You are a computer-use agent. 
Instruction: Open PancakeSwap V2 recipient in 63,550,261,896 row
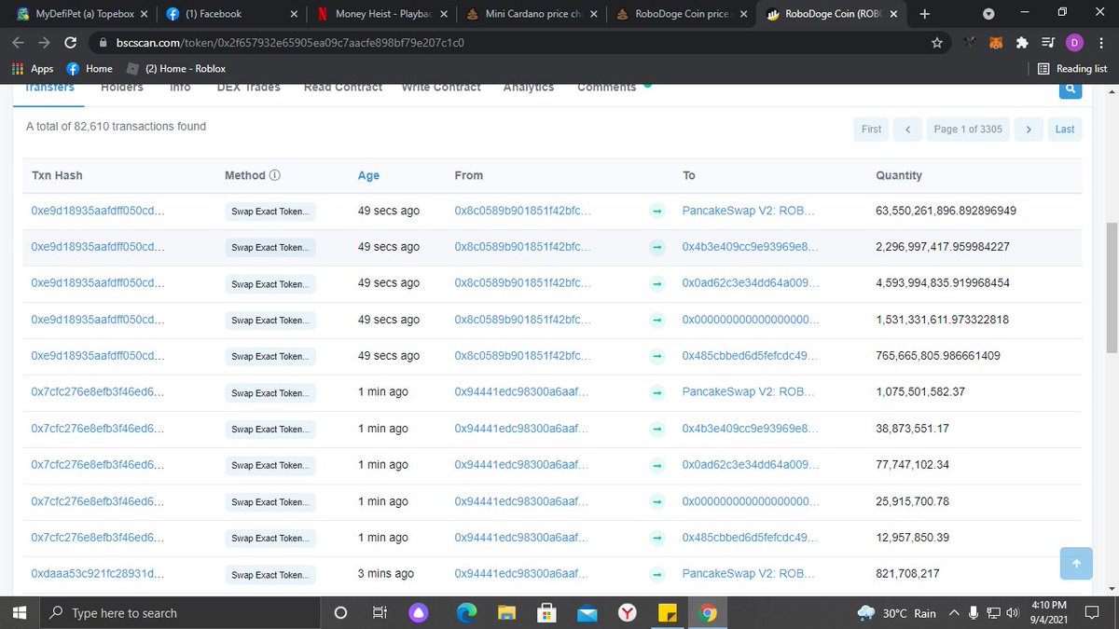[x=750, y=212]
